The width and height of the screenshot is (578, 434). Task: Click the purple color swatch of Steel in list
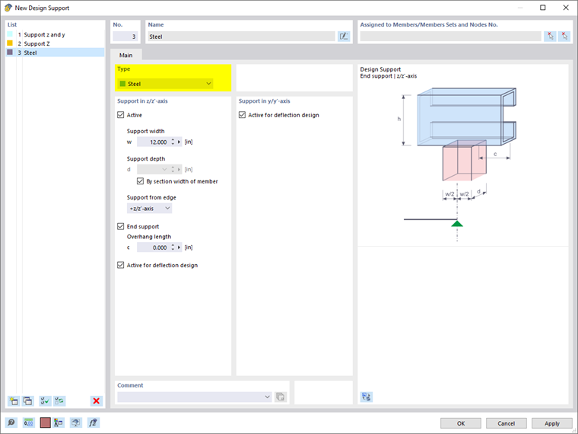[x=10, y=53]
